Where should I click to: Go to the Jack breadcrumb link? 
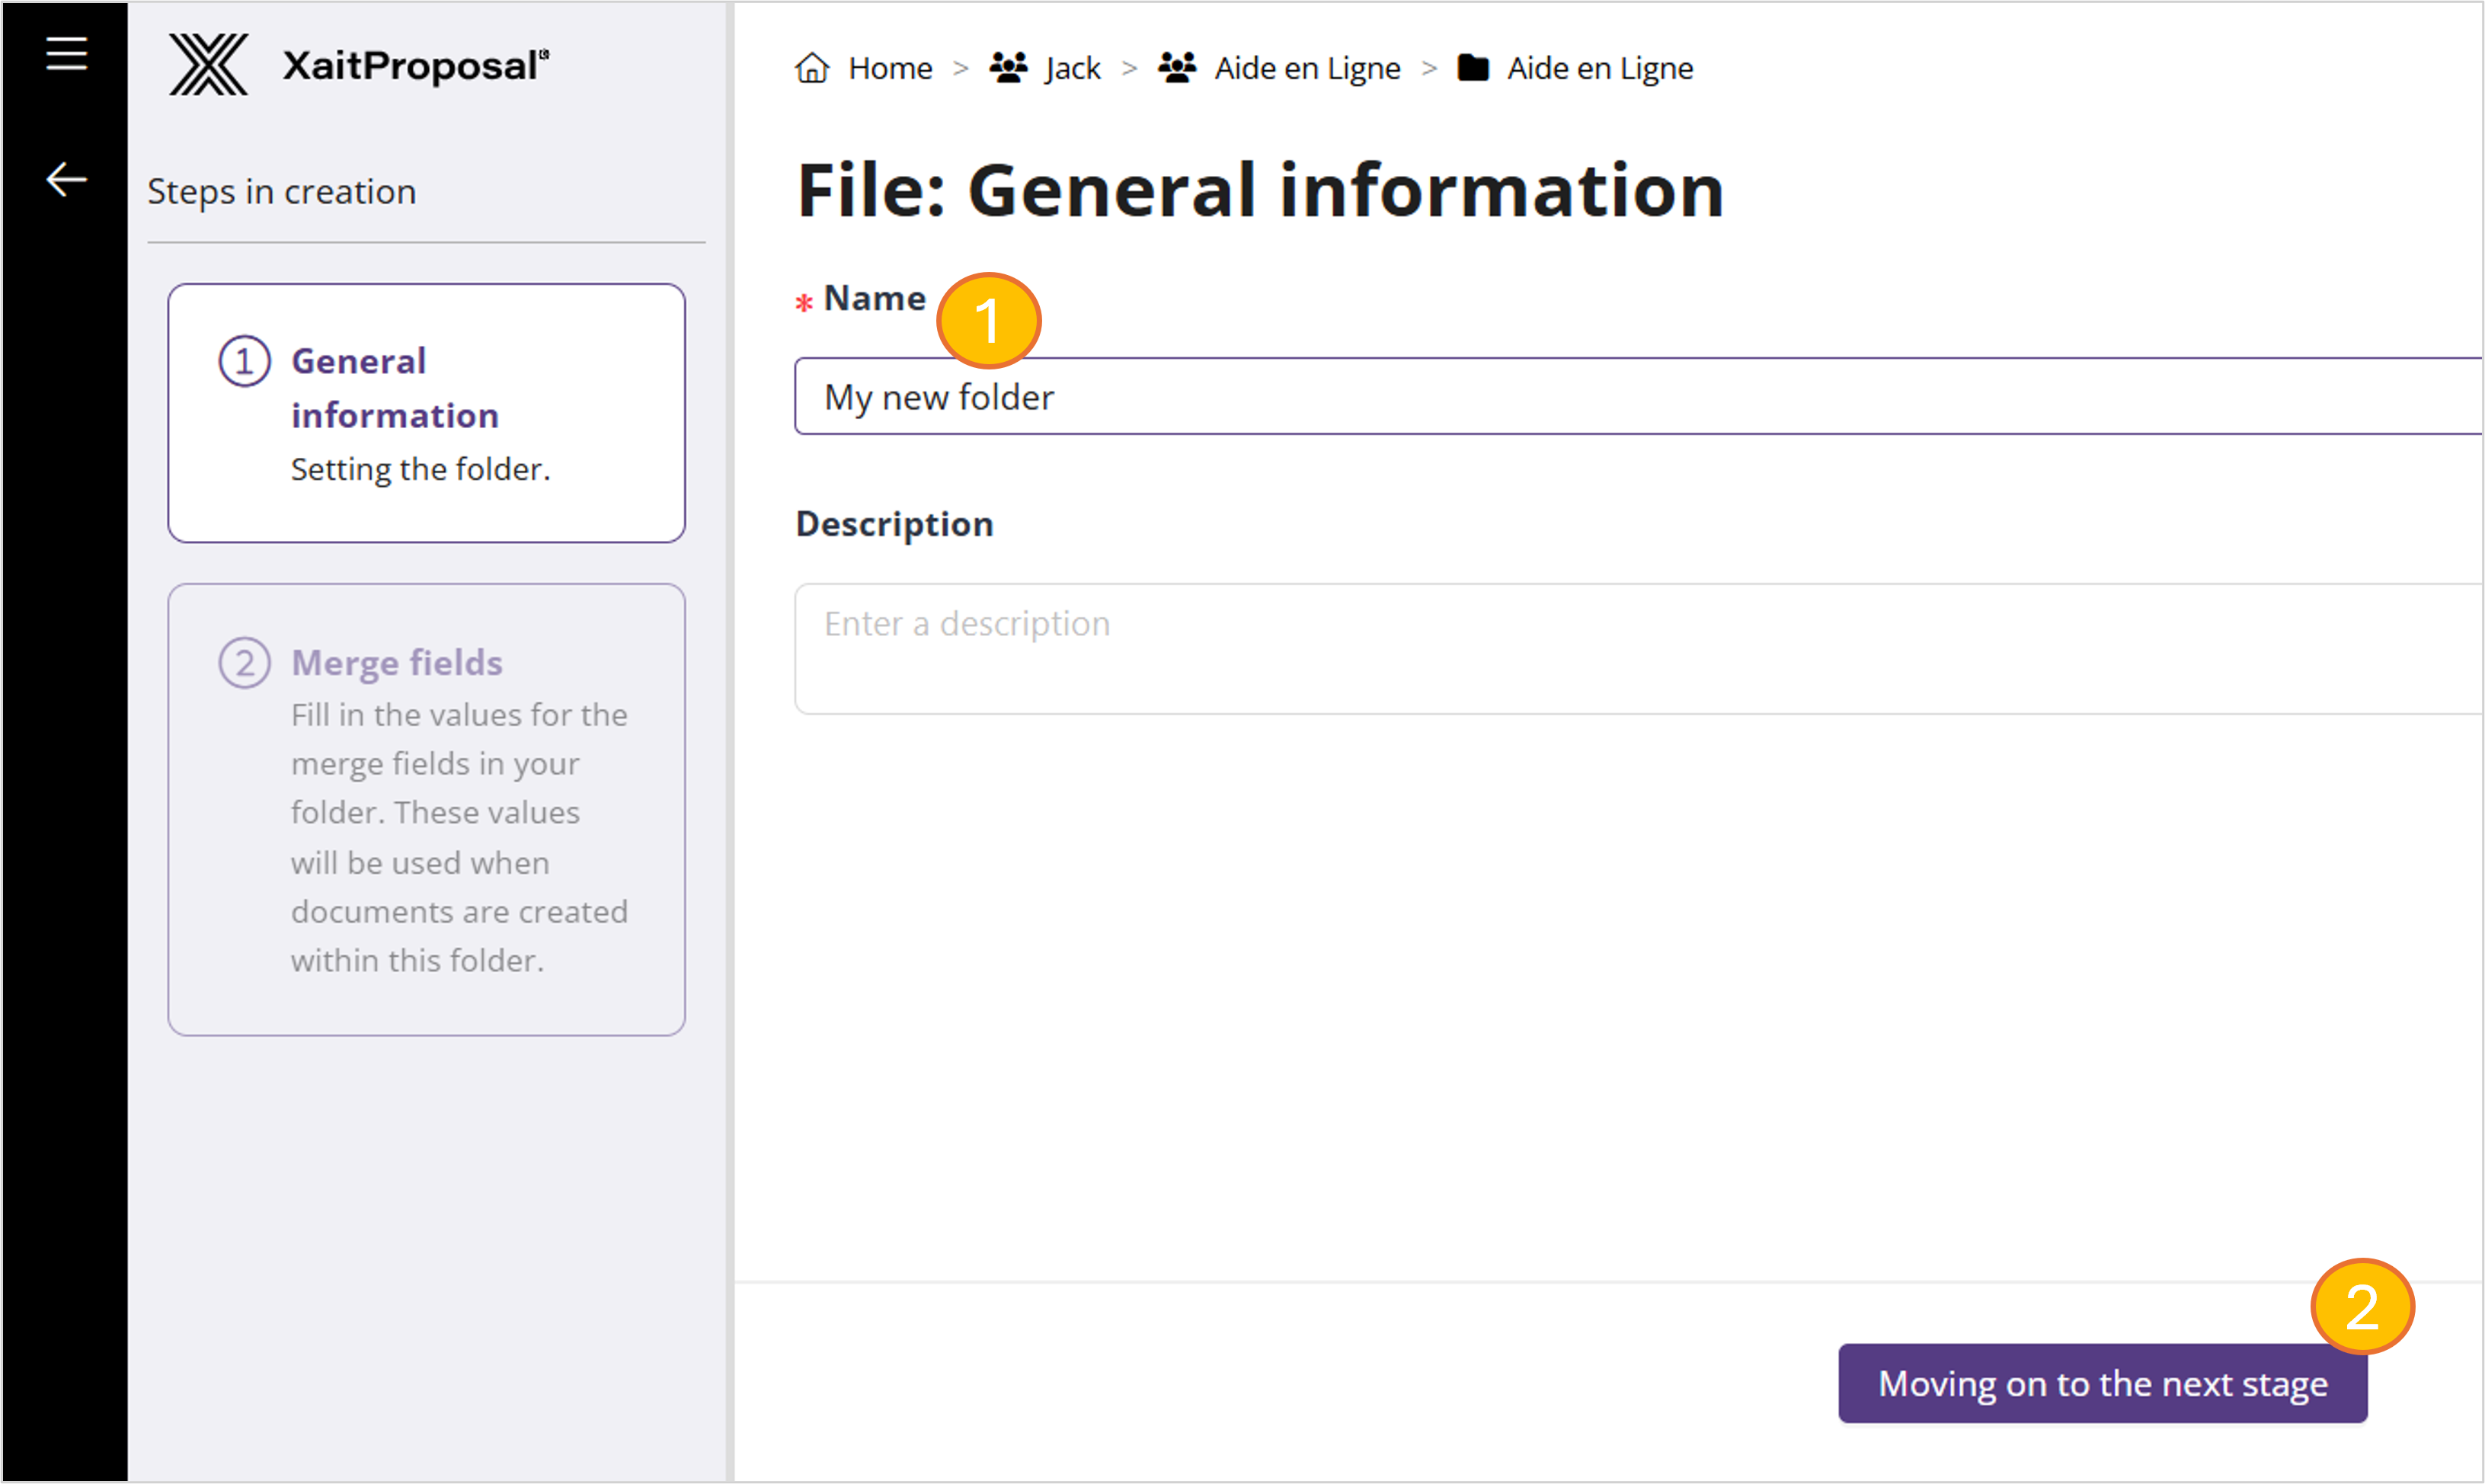[x=1072, y=68]
